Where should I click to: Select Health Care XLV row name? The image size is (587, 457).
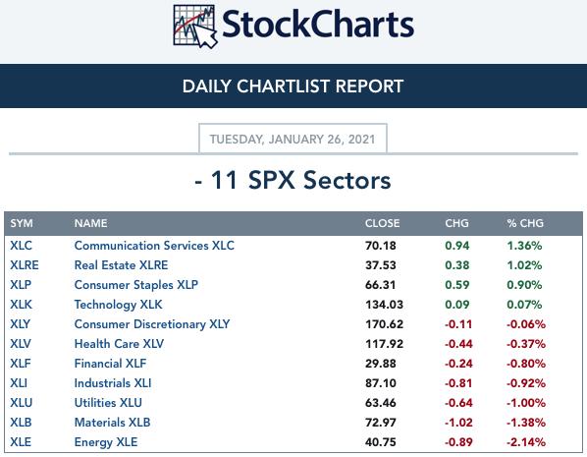119,344
